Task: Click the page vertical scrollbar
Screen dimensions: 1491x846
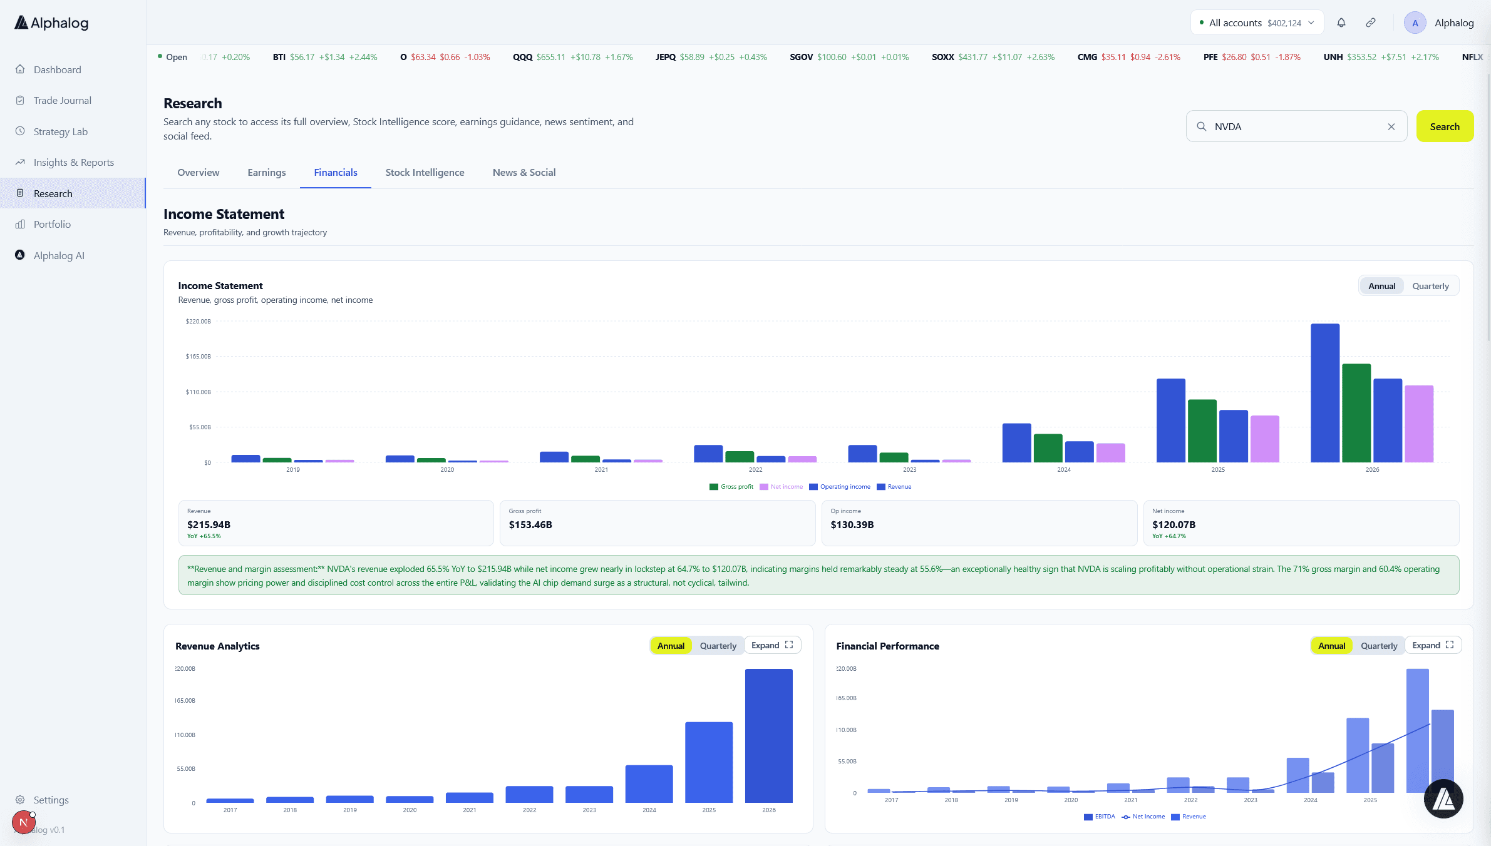Action: pos(1488,206)
